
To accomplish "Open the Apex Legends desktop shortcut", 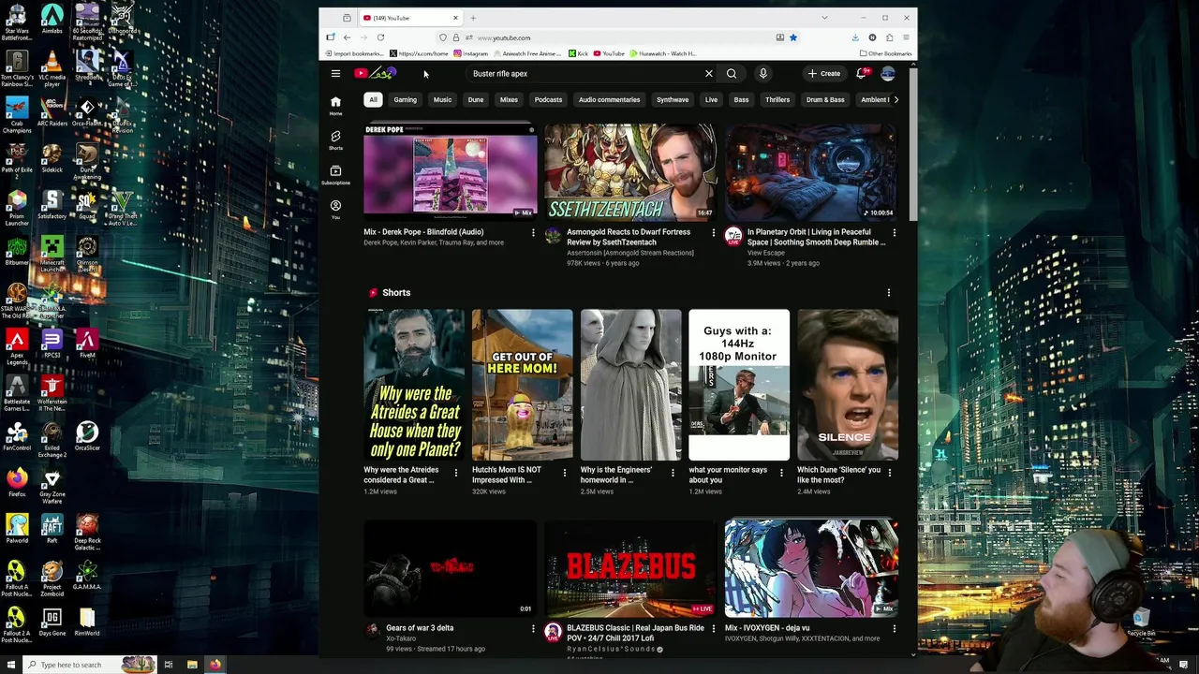I will coord(17,347).
